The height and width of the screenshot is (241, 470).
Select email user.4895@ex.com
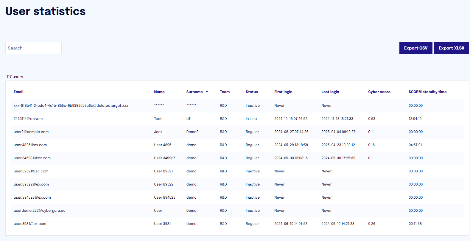pyautogui.click(x=30, y=145)
